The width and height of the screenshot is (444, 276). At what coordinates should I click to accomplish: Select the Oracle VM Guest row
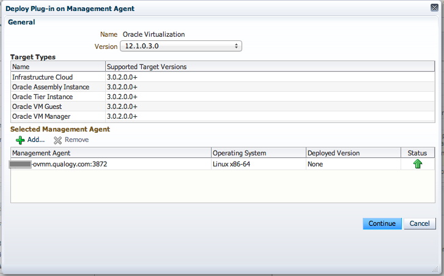pyautogui.click(x=223, y=106)
